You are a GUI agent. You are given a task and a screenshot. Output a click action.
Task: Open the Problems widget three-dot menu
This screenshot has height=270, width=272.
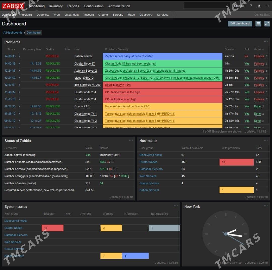pyautogui.click(x=266, y=42)
